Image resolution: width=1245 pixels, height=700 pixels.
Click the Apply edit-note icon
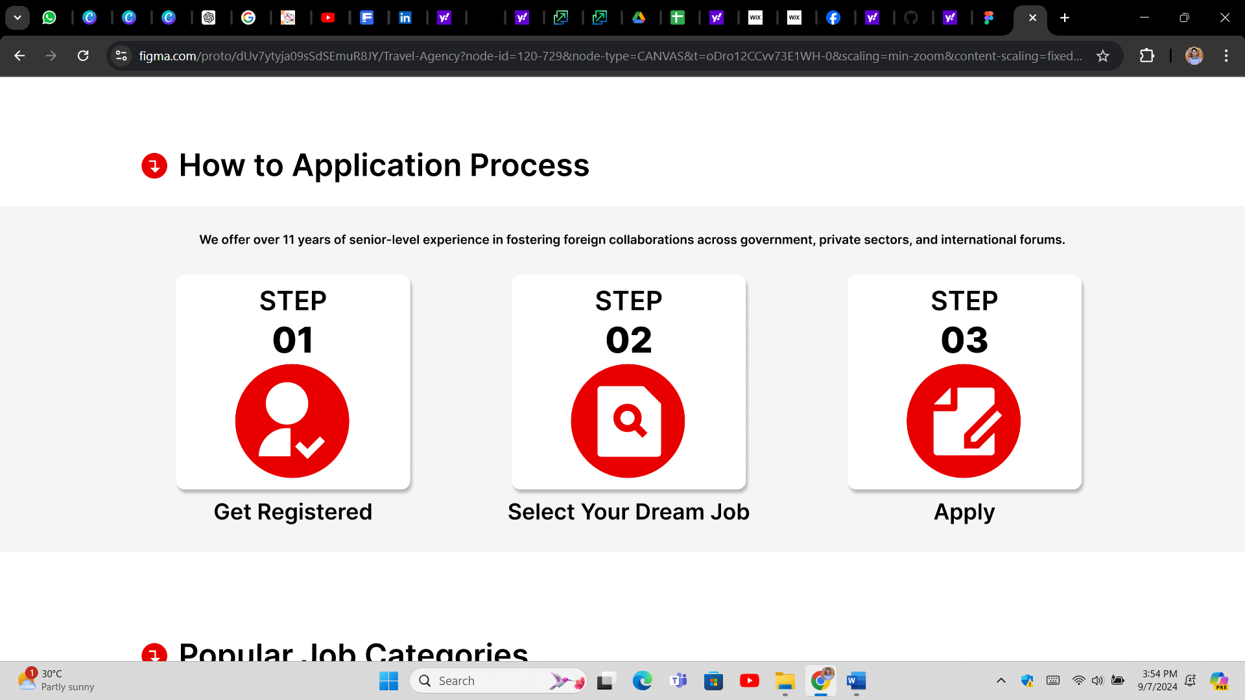[x=964, y=421]
